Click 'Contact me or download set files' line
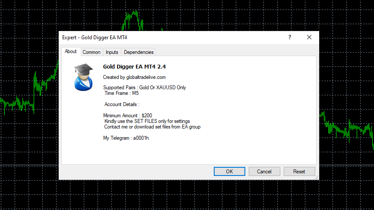This screenshot has height=210, width=374. click(x=152, y=127)
